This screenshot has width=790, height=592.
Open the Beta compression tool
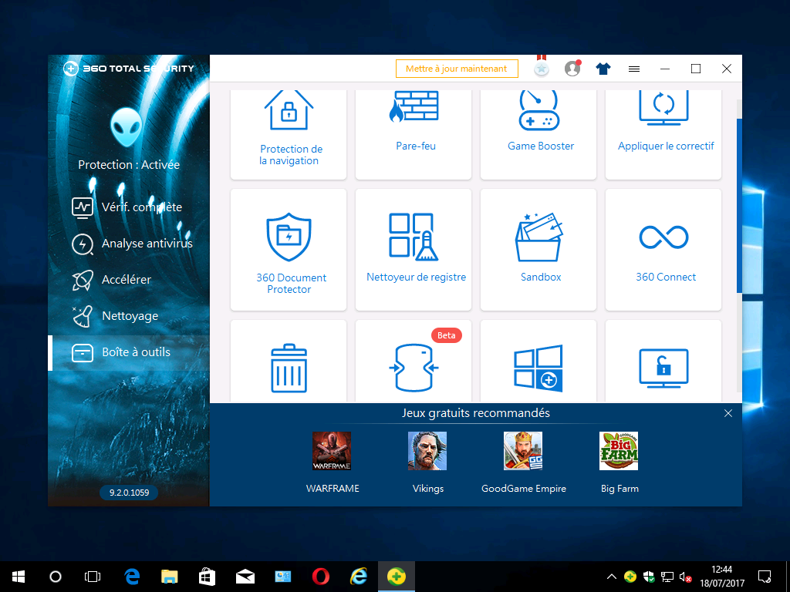(x=414, y=368)
